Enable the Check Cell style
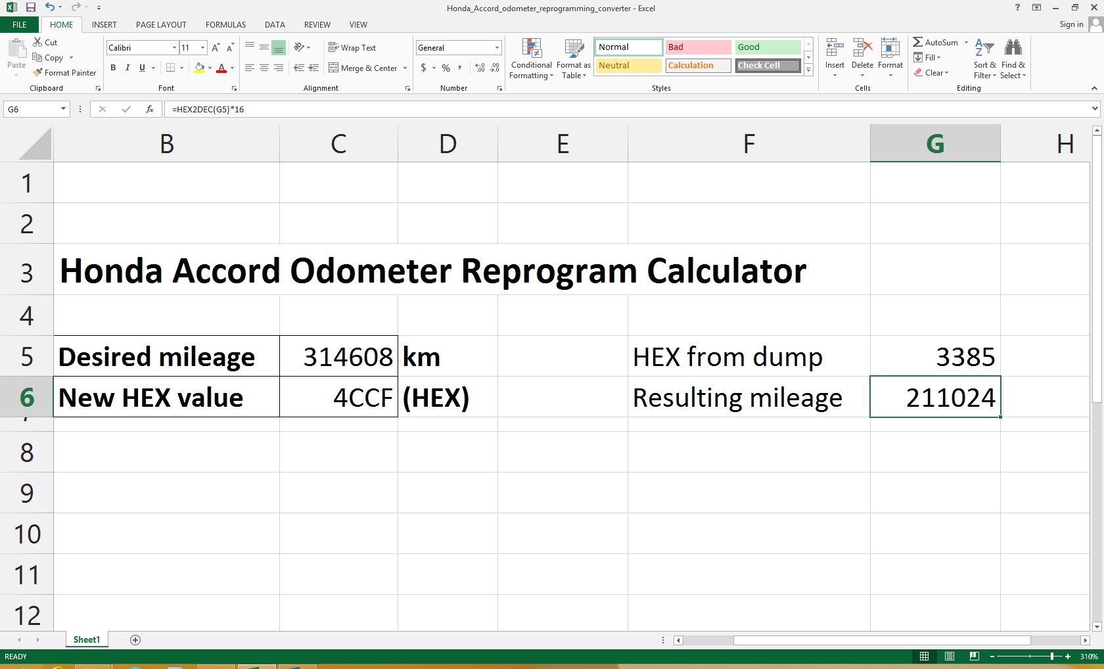The image size is (1104, 669). (x=766, y=65)
